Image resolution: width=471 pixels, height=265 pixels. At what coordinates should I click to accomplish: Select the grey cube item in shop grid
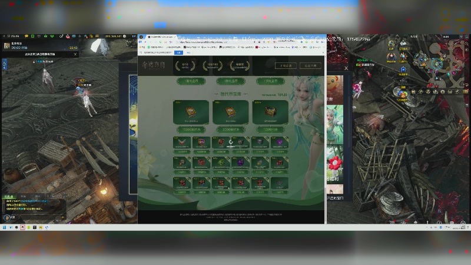pyautogui.click(x=260, y=143)
